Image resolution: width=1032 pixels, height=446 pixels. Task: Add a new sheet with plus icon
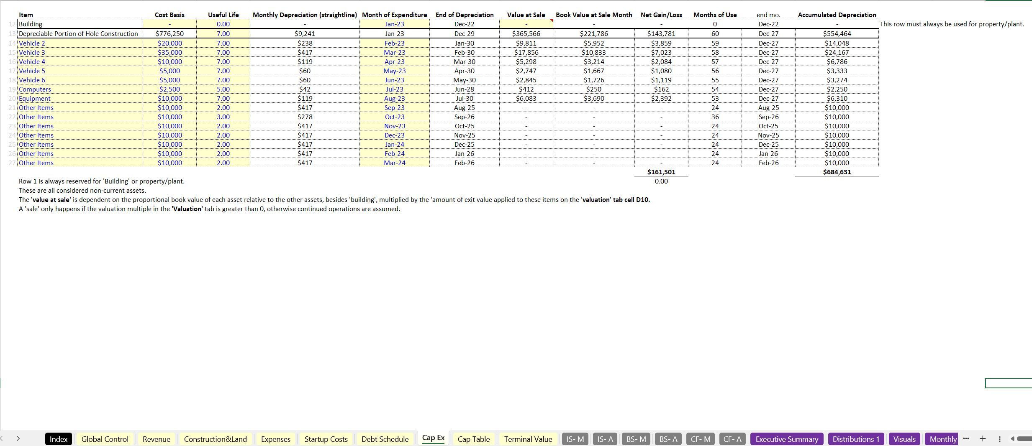pyautogui.click(x=983, y=438)
